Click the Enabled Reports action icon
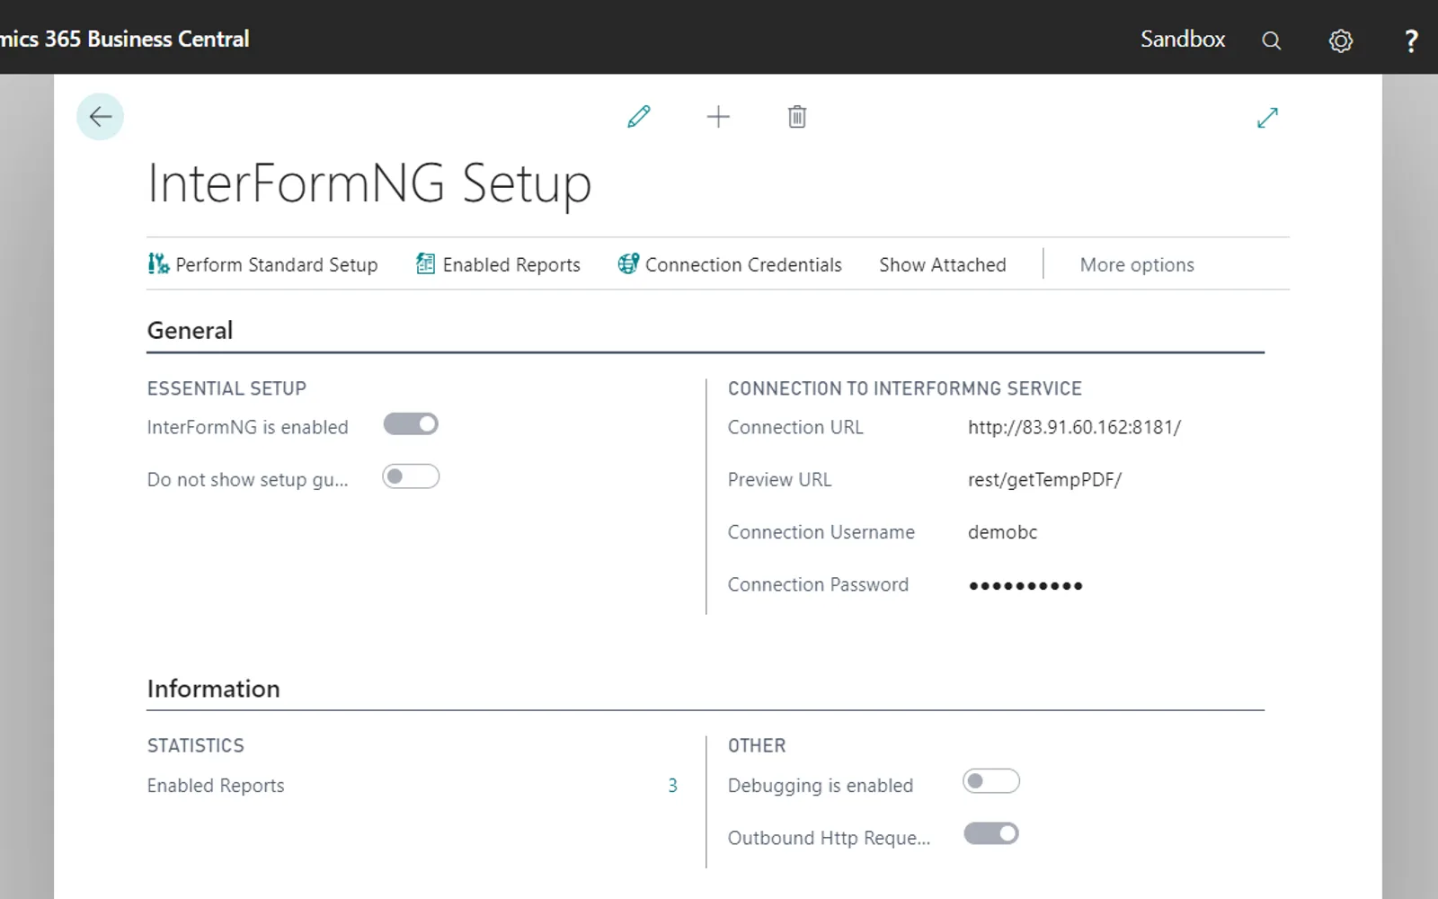 (x=425, y=263)
